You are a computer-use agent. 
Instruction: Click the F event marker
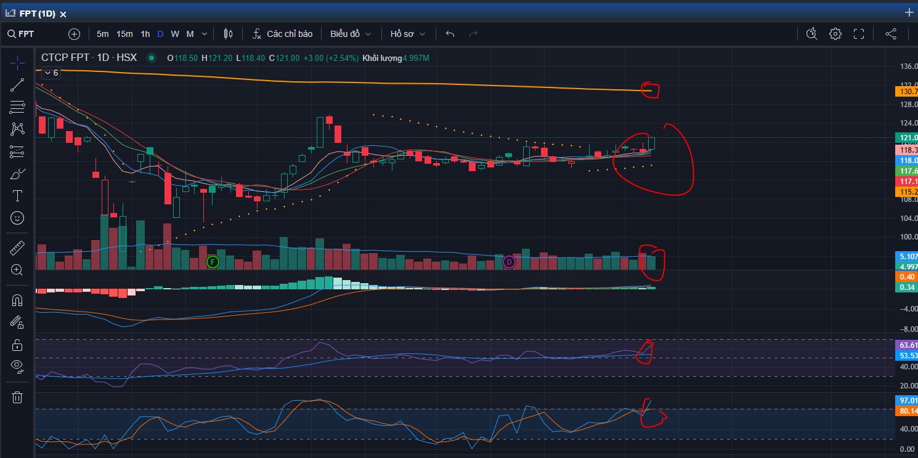[x=213, y=262]
